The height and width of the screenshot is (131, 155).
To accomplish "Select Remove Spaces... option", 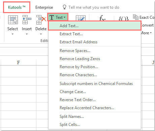I will (x=95, y=51).
